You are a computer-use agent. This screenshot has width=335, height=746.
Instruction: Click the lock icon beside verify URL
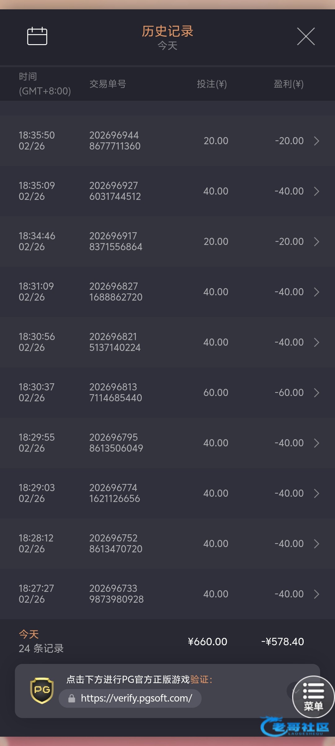tap(72, 698)
